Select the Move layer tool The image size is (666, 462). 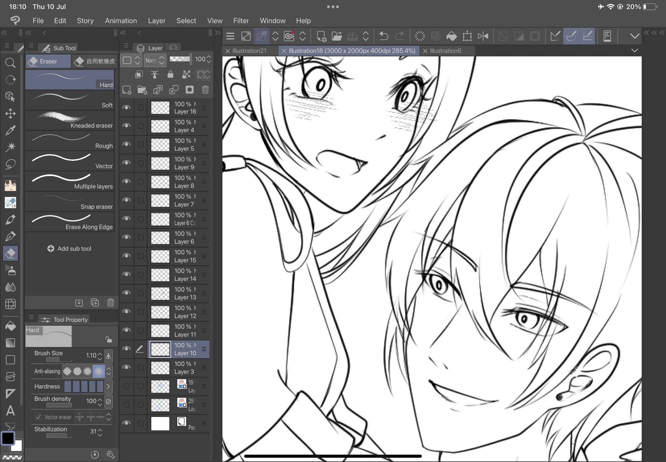click(x=10, y=114)
